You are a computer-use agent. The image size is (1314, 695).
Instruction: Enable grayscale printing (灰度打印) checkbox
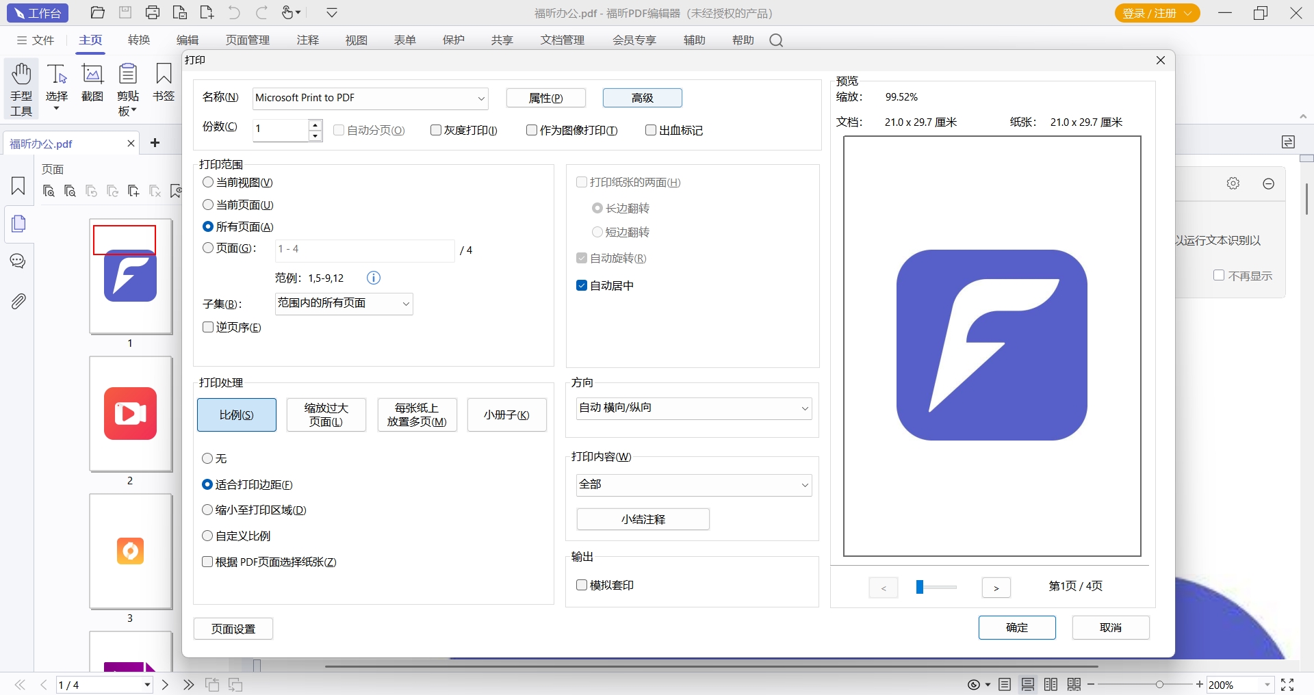point(436,130)
